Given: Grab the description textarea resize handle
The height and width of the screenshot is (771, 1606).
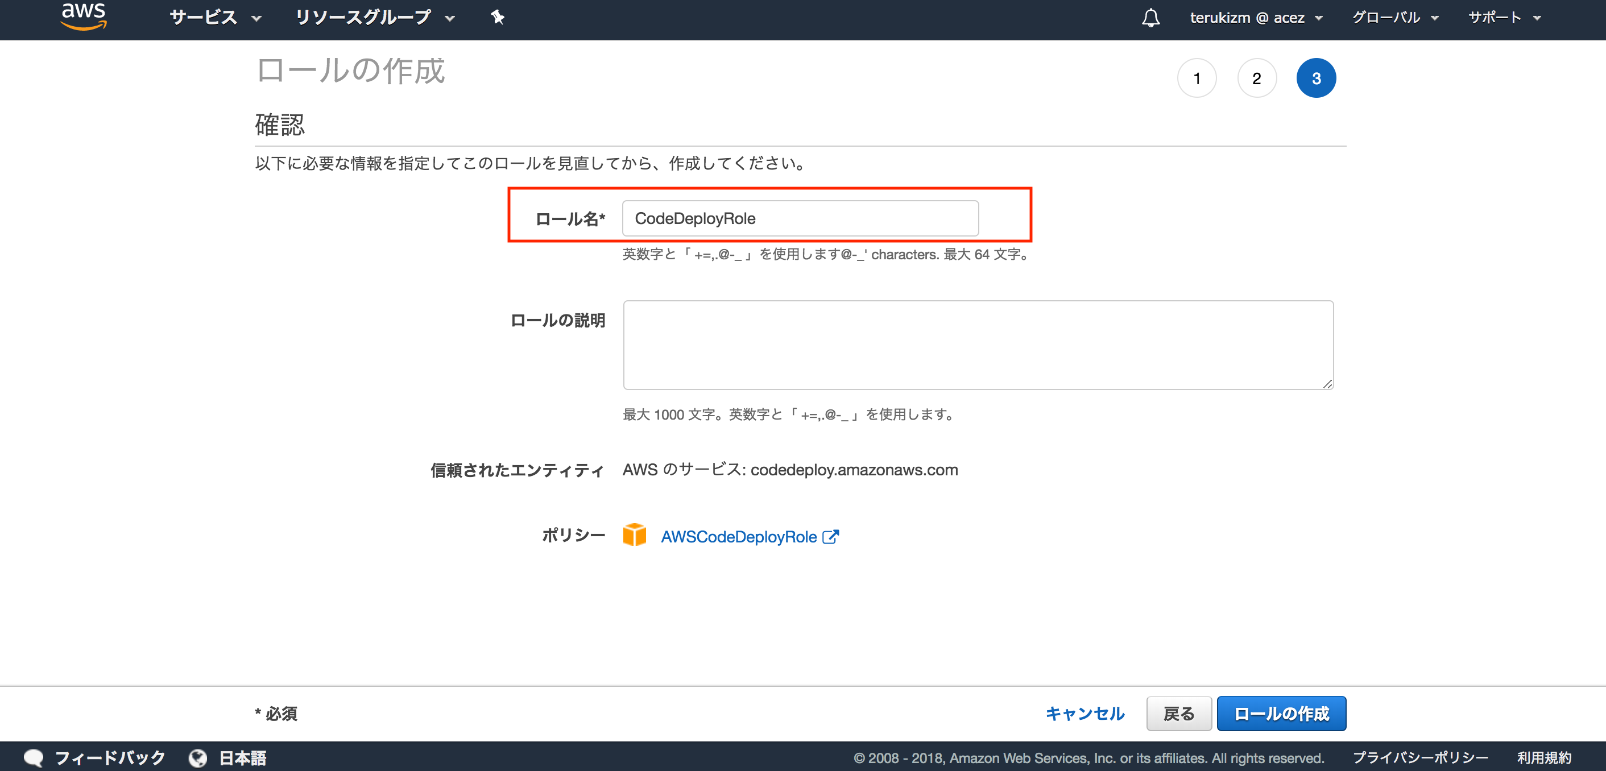Looking at the screenshot, I should pos(1327,384).
